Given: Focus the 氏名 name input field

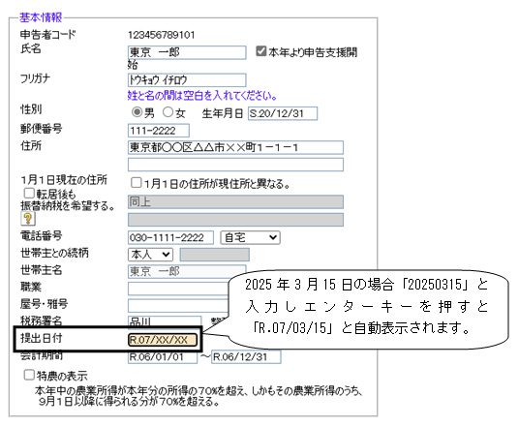Looking at the screenshot, I should 187,52.
